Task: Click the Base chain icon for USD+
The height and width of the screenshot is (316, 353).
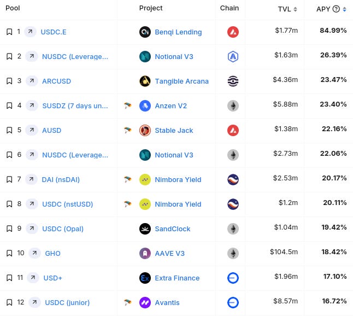Action: (x=233, y=278)
